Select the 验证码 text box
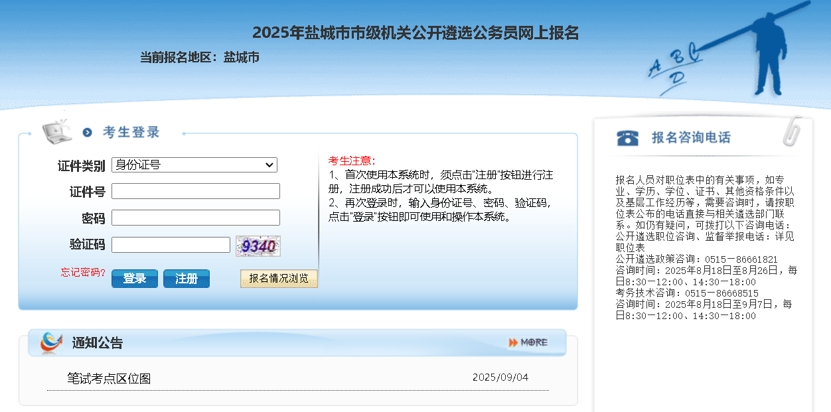Screen dimensions: 831x412 [171, 245]
